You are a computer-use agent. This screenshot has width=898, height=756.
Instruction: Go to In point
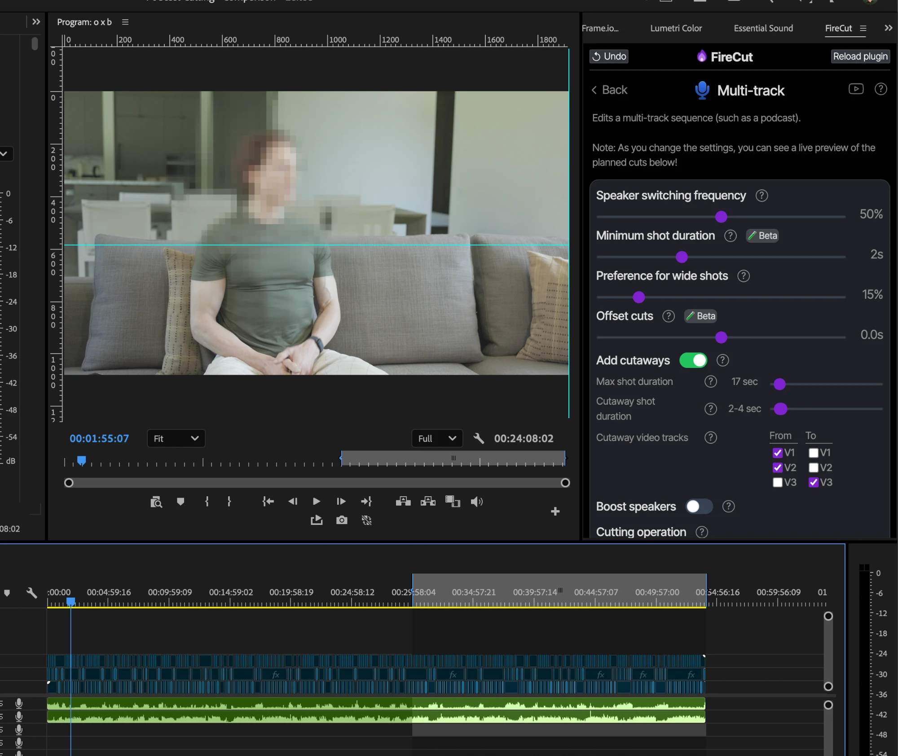pyautogui.click(x=268, y=501)
